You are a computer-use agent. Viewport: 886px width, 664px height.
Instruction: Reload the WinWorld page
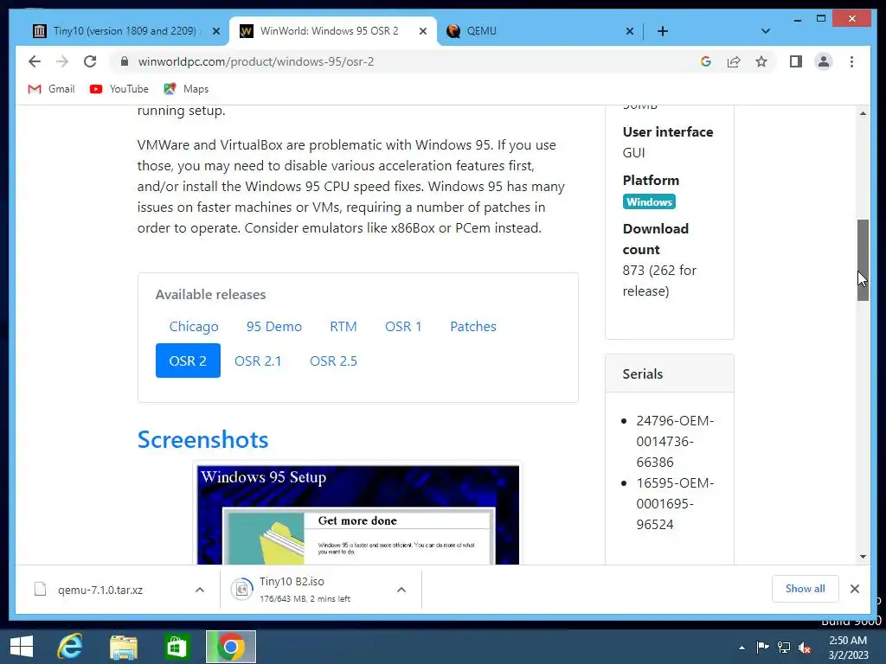point(90,61)
